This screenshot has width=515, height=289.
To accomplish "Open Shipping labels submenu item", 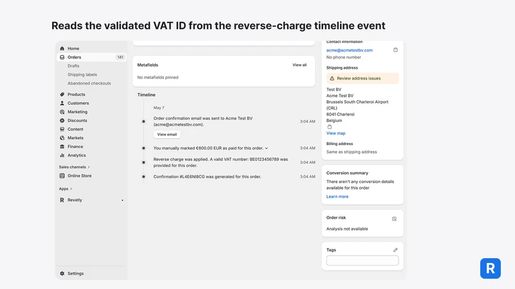I will (x=82, y=74).
